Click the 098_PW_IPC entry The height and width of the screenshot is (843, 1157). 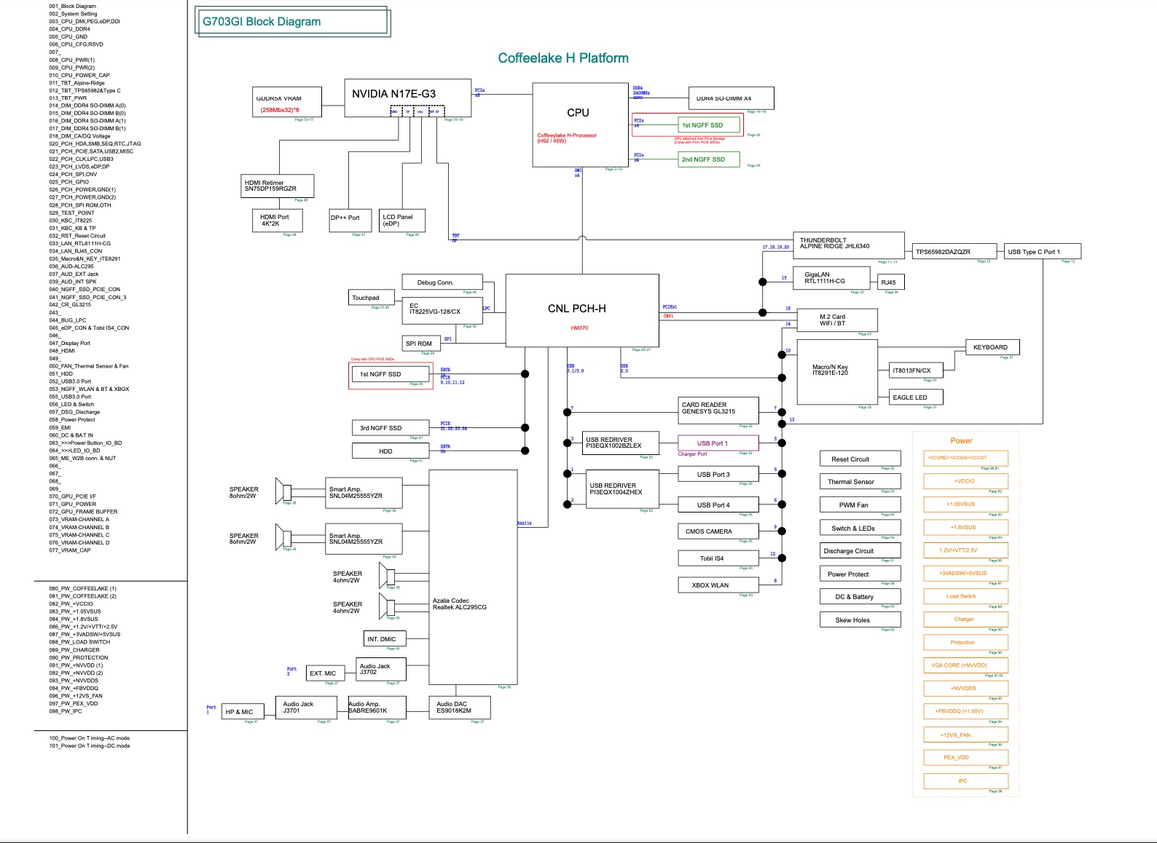click(66, 711)
